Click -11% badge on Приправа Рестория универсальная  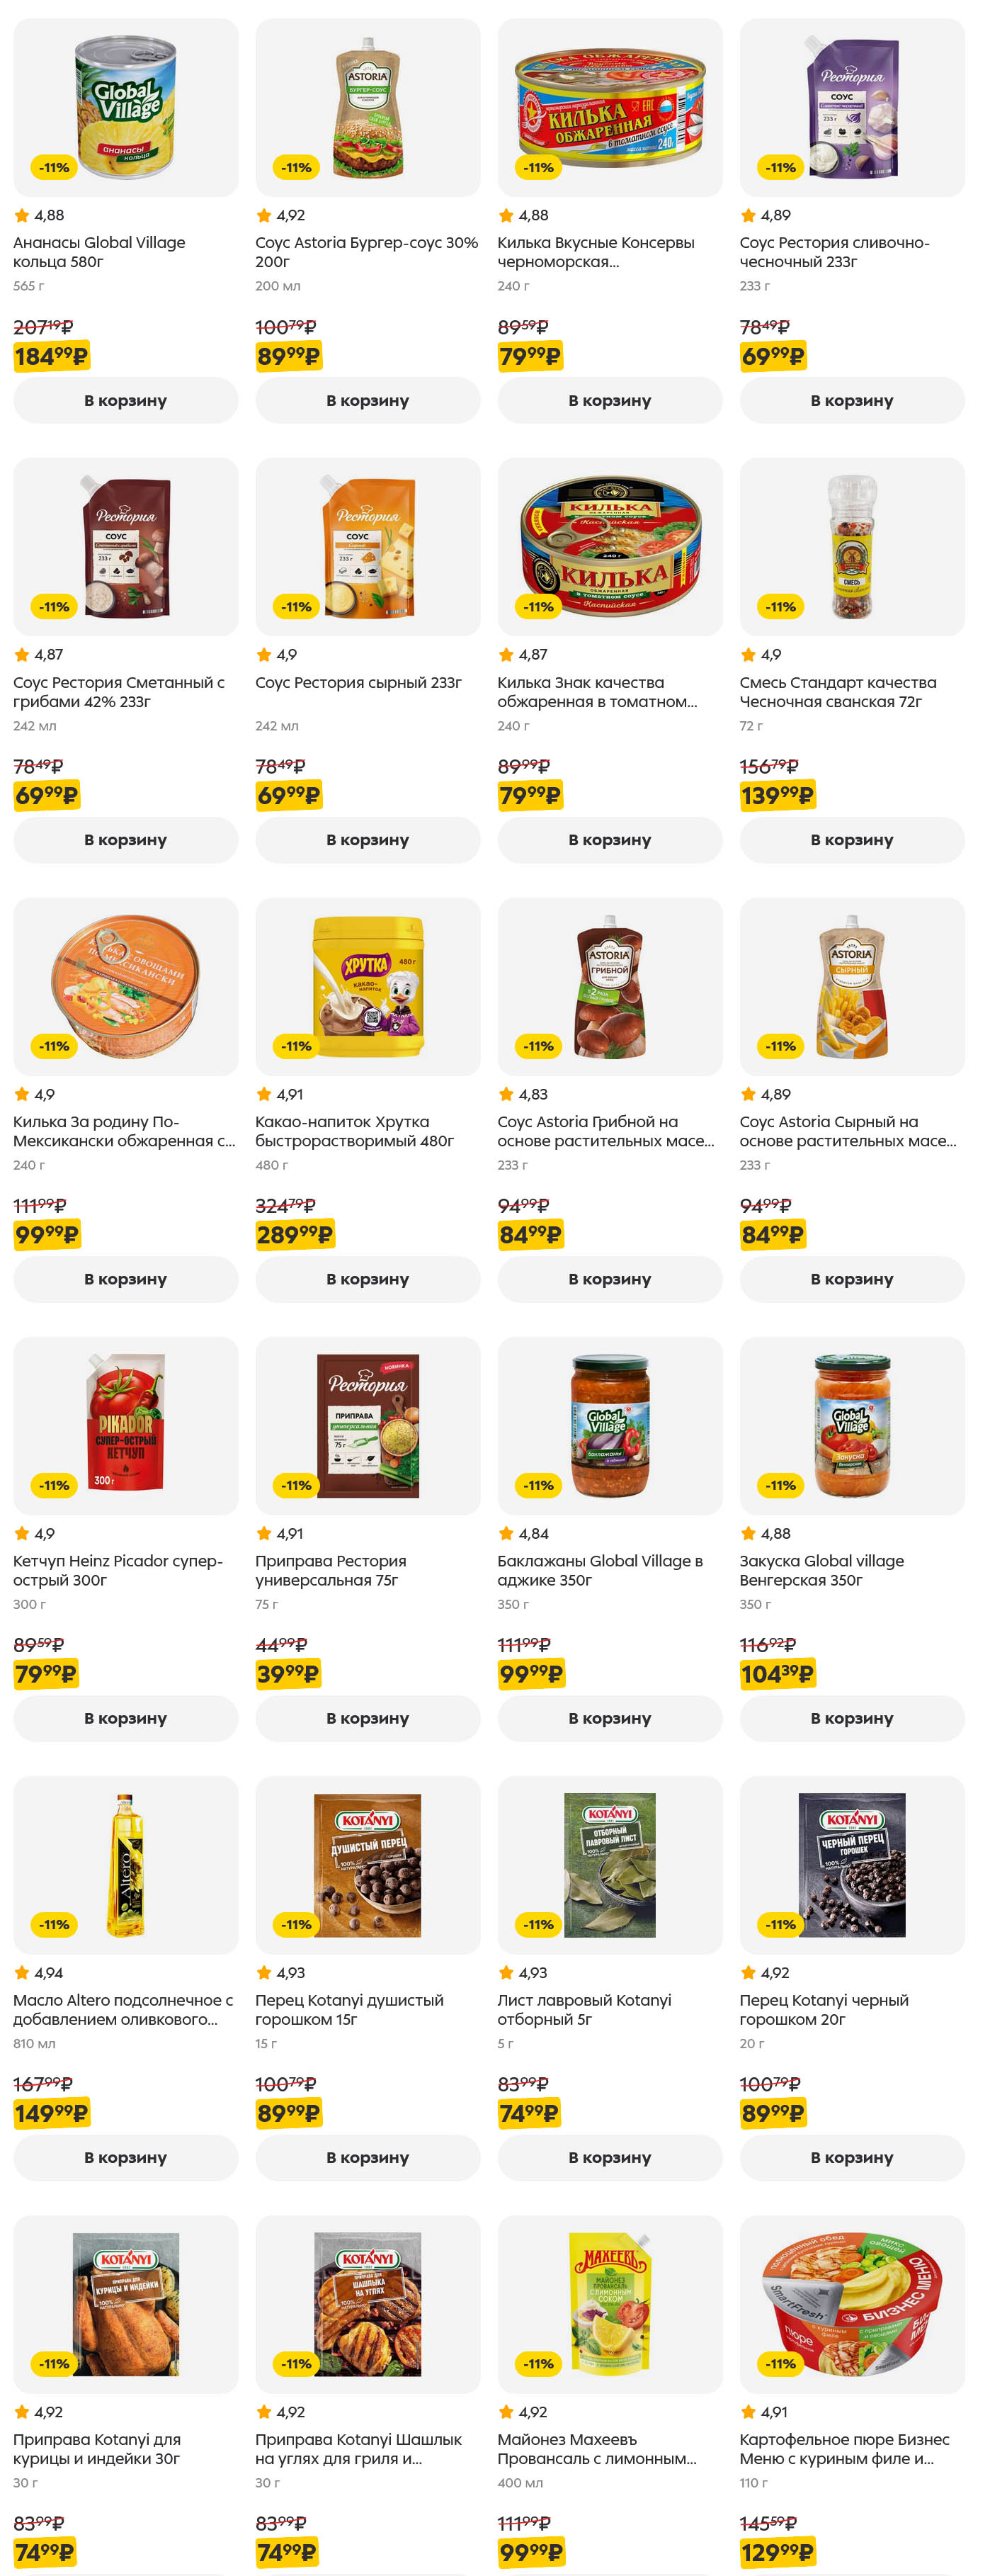click(296, 1485)
